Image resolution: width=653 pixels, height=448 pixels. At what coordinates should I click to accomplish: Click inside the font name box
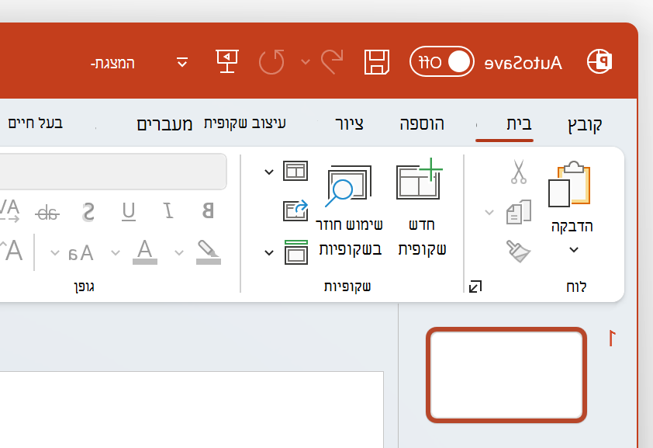(x=113, y=172)
